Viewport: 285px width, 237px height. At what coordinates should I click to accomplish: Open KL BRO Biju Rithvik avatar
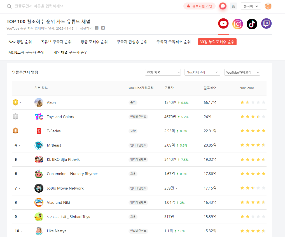pyautogui.click(x=39, y=159)
